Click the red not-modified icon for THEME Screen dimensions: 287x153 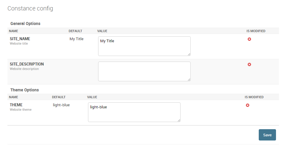point(247,105)
